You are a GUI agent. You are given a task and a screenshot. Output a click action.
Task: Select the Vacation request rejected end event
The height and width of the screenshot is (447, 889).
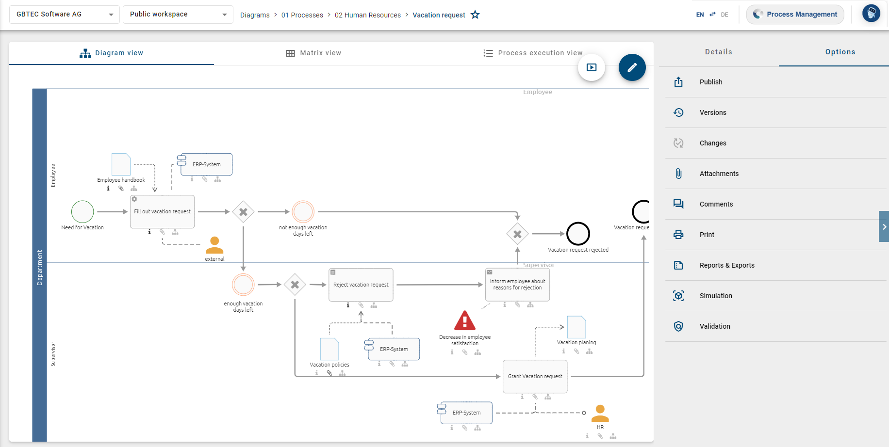pos(578,234)
